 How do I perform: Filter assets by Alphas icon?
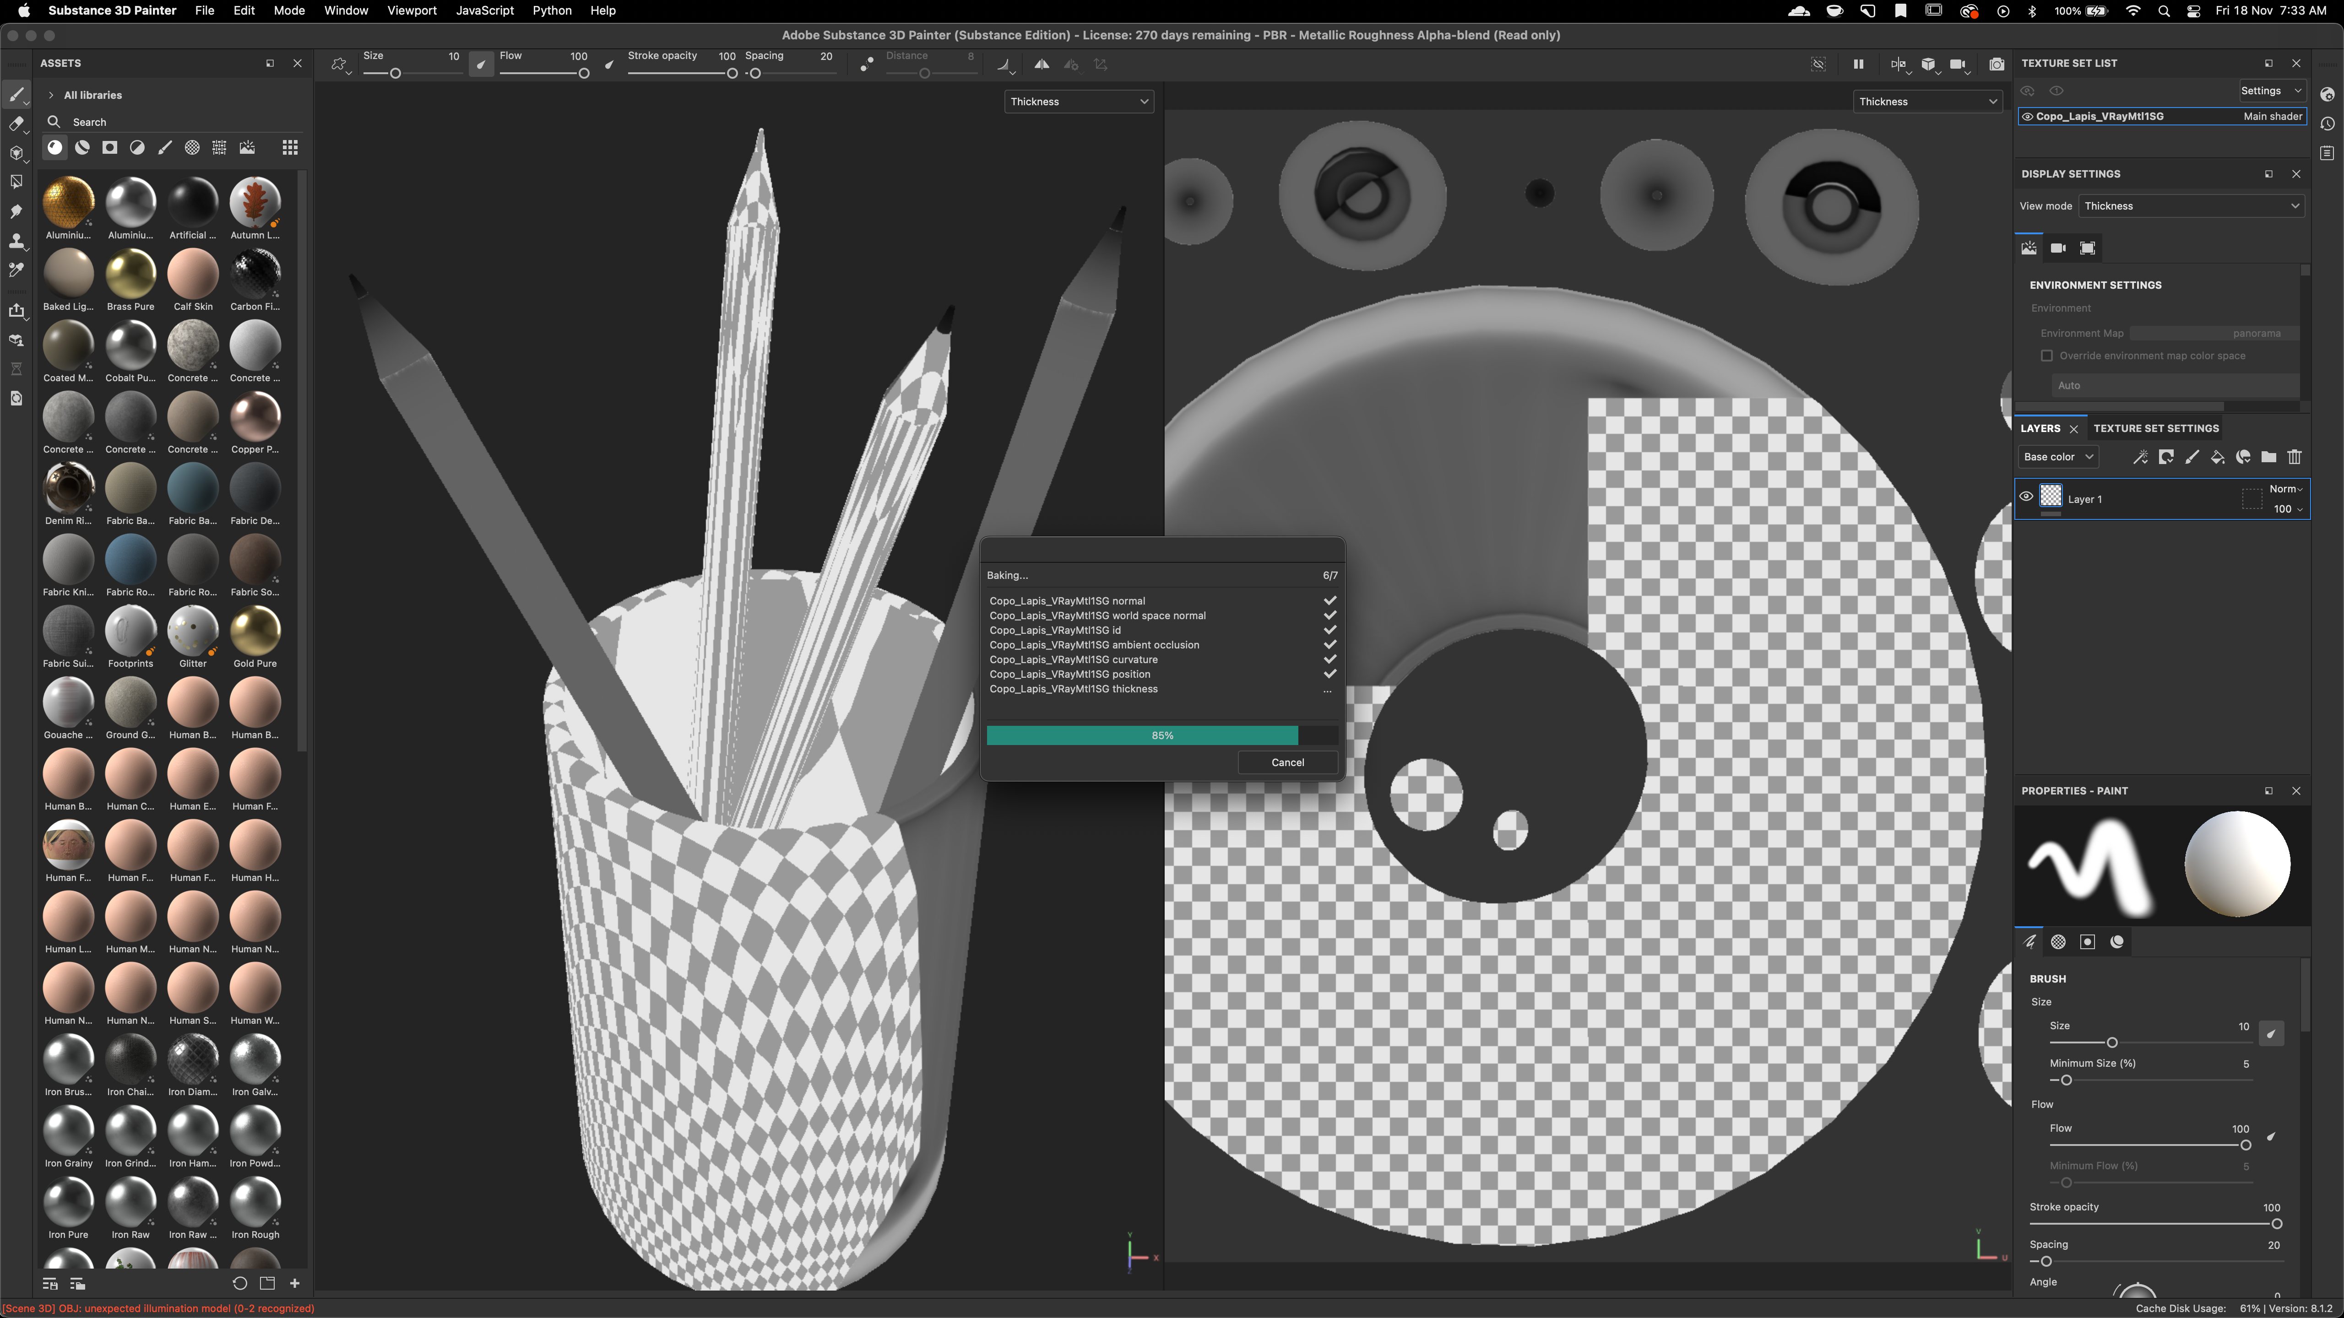pyautogui.click(x=192, y=147)
